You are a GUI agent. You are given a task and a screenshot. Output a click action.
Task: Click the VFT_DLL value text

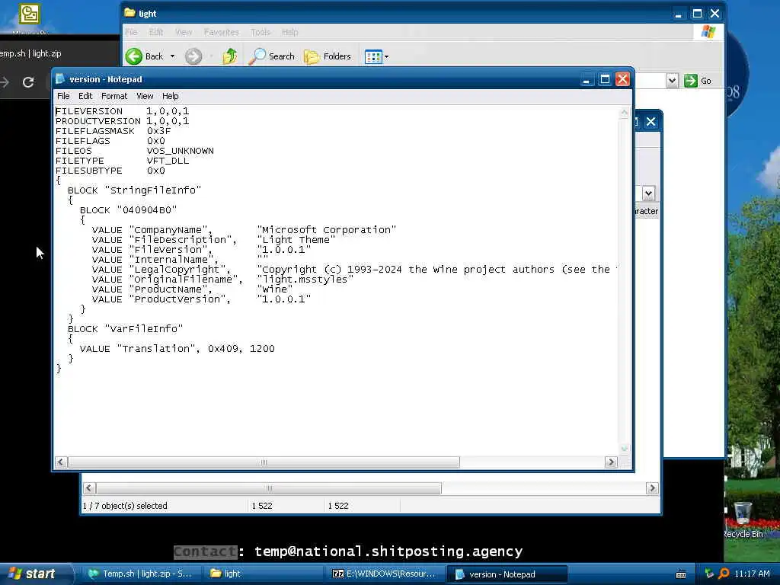pos(168,161)
